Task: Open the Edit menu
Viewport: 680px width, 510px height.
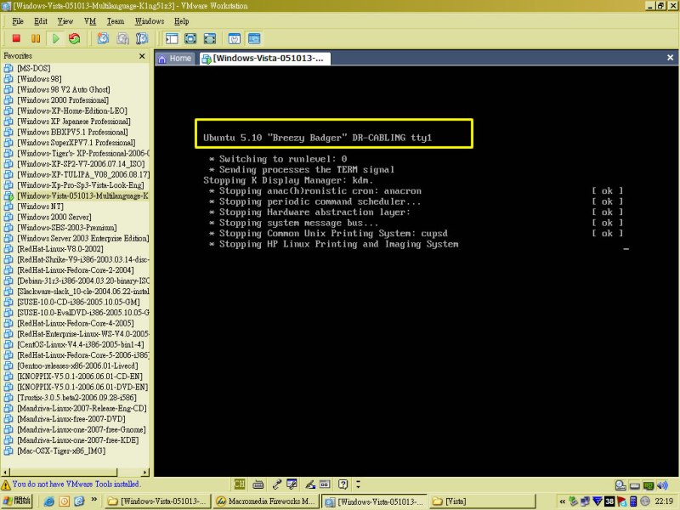Action: 40,20
